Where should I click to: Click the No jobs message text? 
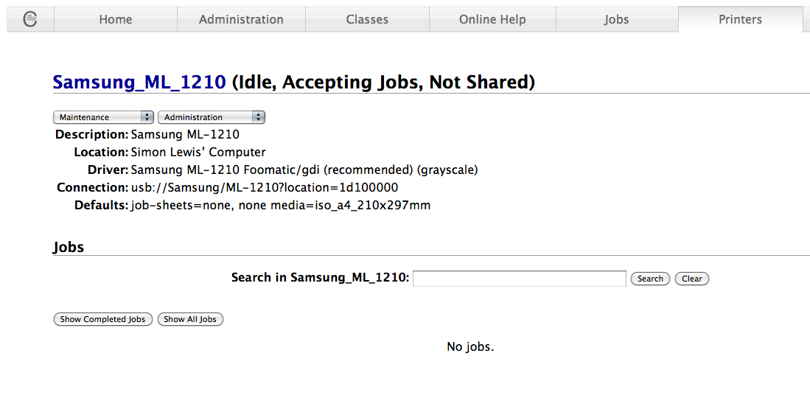pos(470,346)
